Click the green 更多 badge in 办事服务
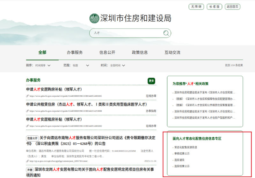The image size is (255, 178). (151, 81)
